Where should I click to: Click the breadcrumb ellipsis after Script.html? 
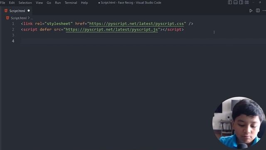(32, 18)
